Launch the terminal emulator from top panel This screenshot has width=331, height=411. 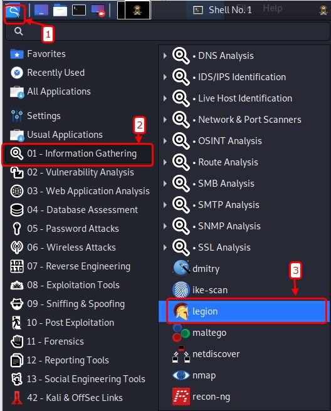pos(79,11)
